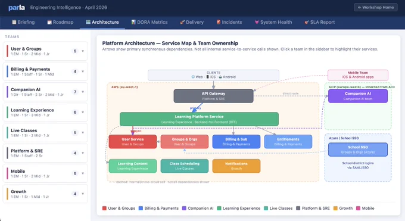Image resolution: width=405 pixels, height=221 pixels.
Task: Expand the Learning Experience team chevron
Action: pyautogui.click(x=83, y=113)
